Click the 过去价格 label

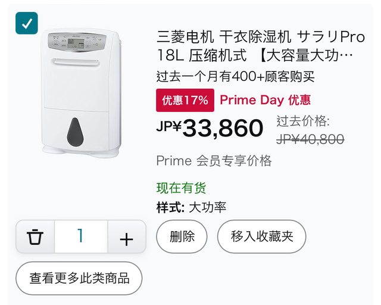(303, 121)
